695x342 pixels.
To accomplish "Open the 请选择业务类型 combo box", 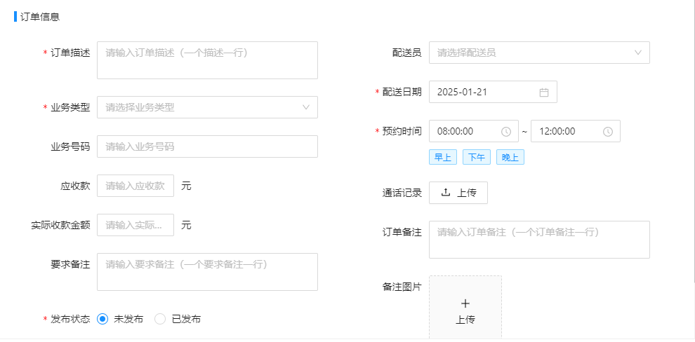I will (207, 107).
